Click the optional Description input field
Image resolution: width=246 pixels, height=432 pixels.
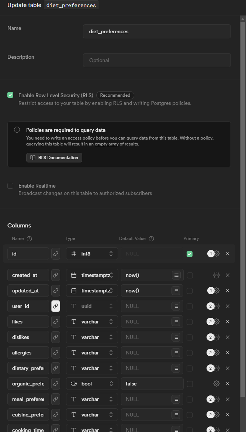point(157,60)
